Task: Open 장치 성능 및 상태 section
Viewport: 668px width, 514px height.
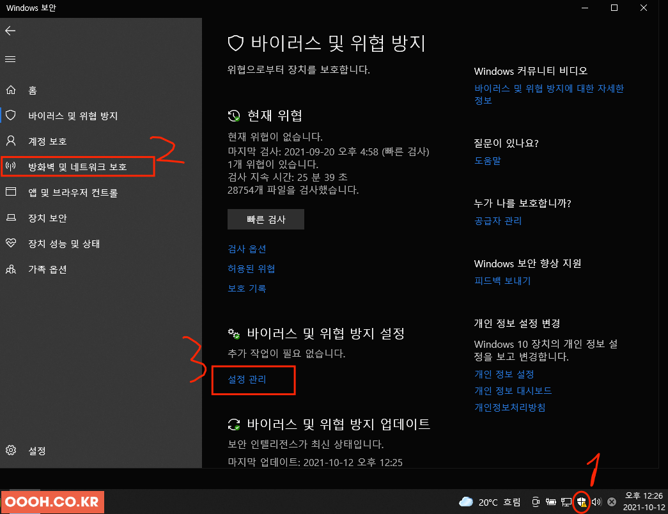Action: tap(64, 244)
